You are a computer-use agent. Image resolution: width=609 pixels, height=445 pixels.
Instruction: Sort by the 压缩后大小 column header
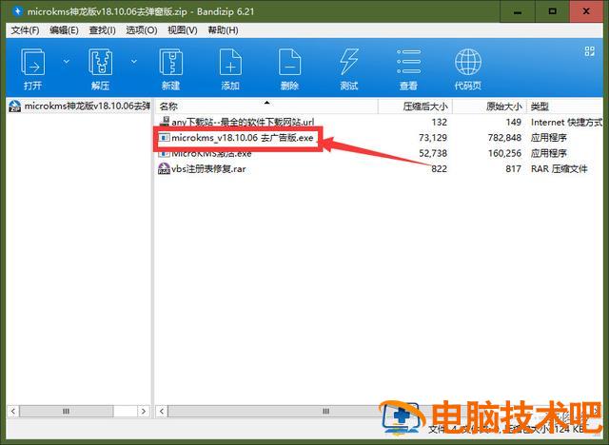pyautogui.click(x=415, y=106)
